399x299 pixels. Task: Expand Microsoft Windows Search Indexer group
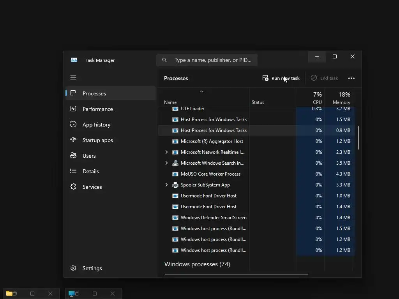[166, 163]
